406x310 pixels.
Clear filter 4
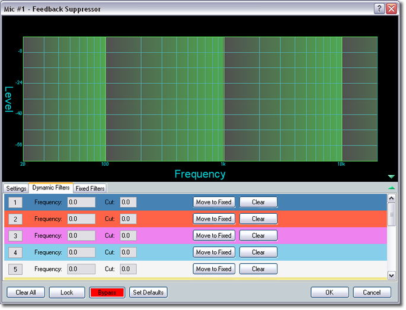point(258,252)
